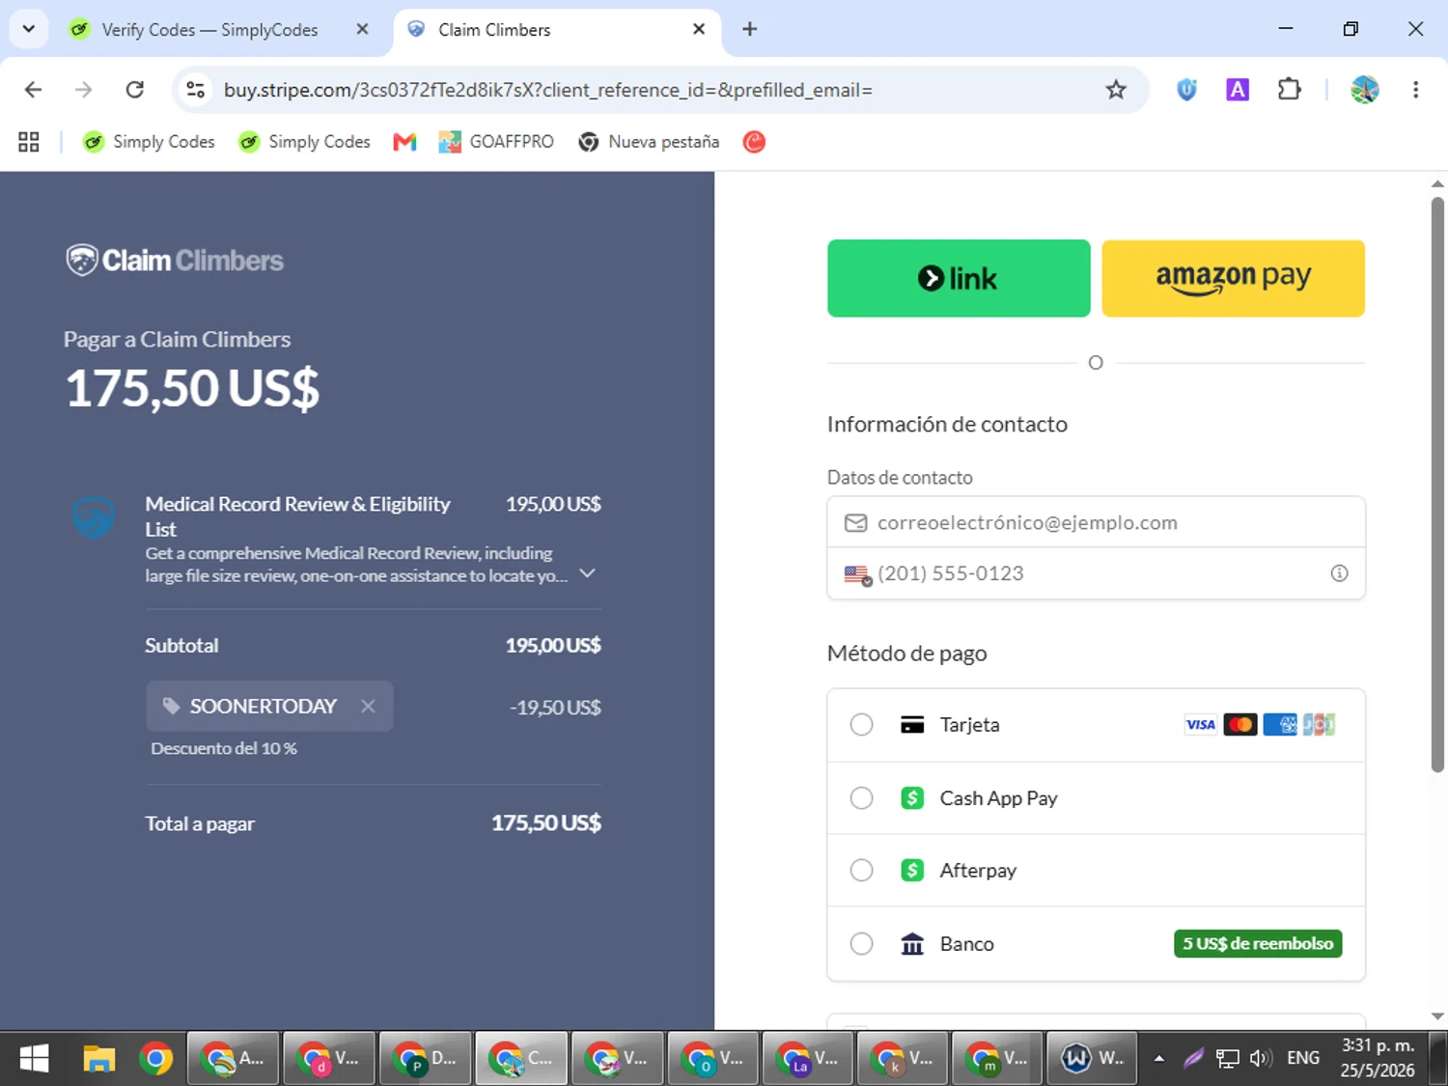The width and height of the screenshot is (1448, 1086).
Task: Open network settings in system tray
Action: point(1227,1059)
